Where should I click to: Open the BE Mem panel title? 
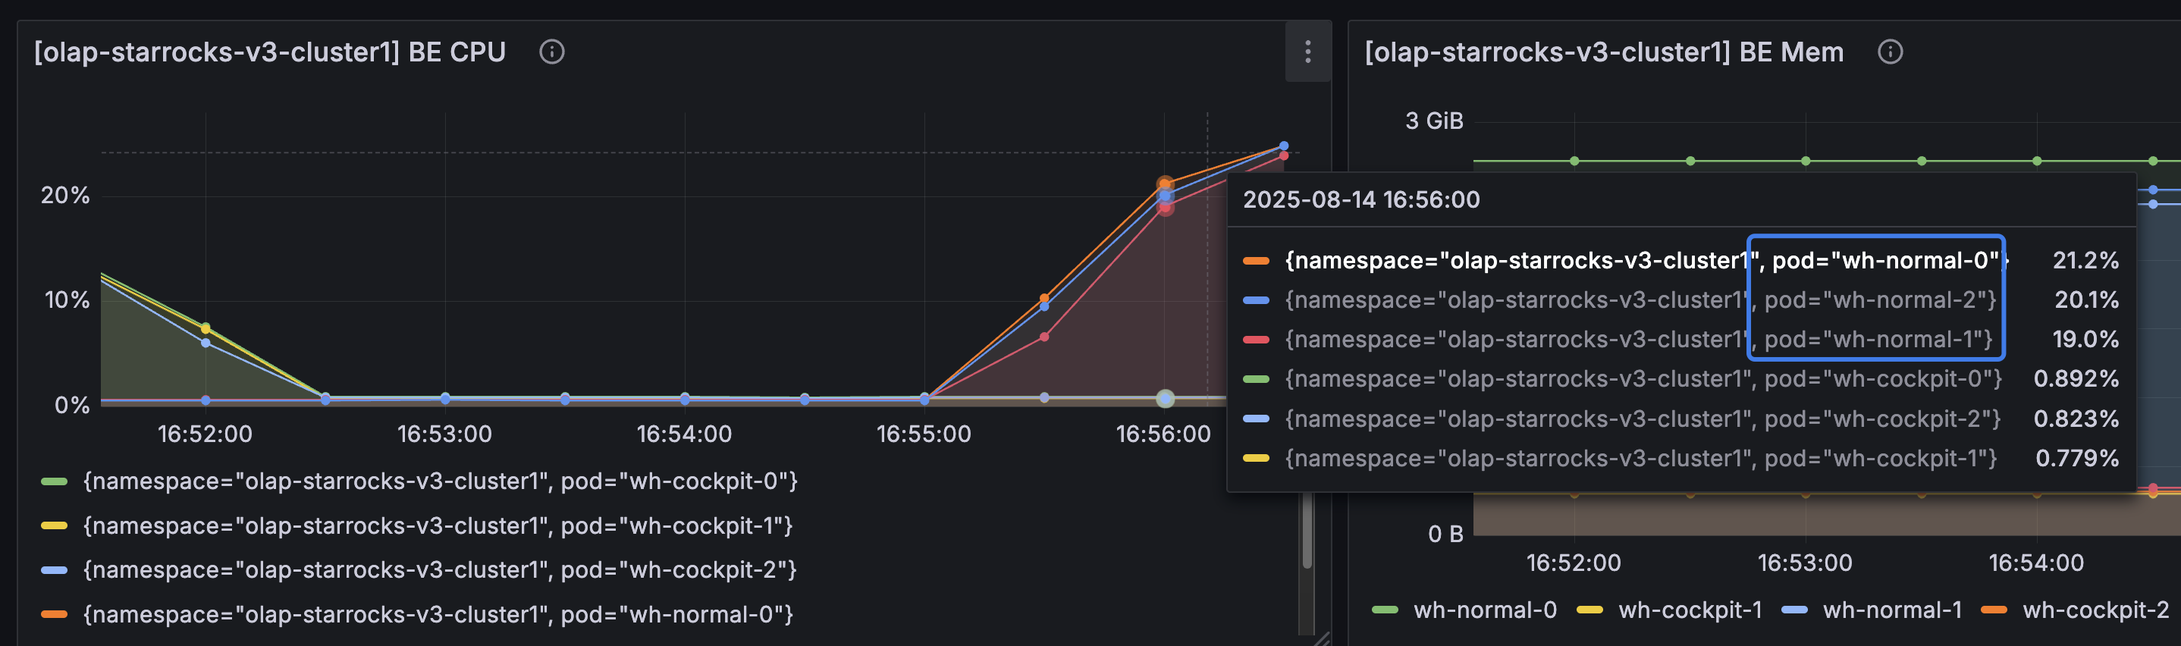(1604, 52)
